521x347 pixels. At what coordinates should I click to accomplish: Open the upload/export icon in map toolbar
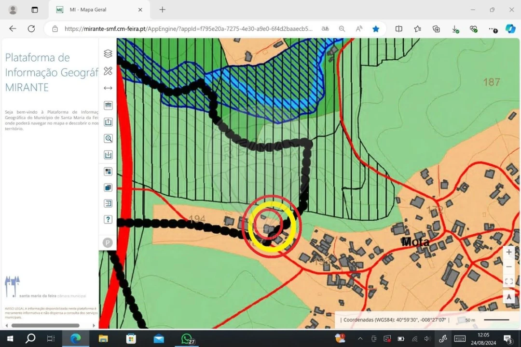(108, 122)
